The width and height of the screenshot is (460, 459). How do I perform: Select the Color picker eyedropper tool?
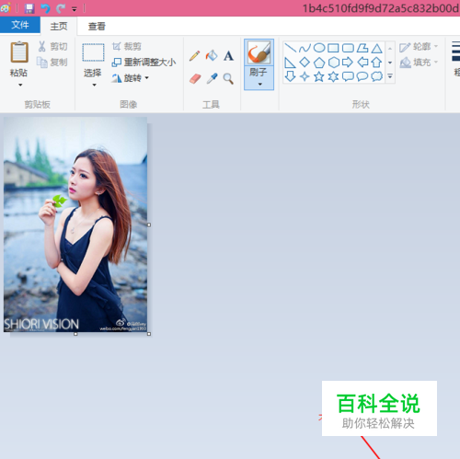(212, 79)
